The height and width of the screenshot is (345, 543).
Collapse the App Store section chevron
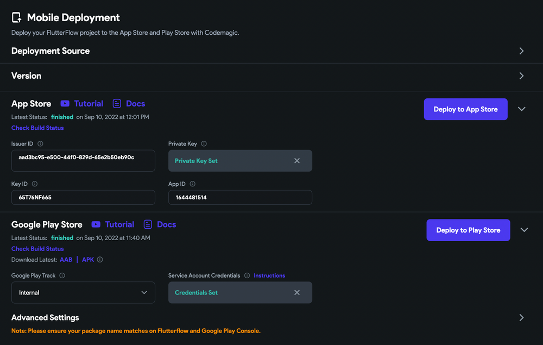click(521, 109)
